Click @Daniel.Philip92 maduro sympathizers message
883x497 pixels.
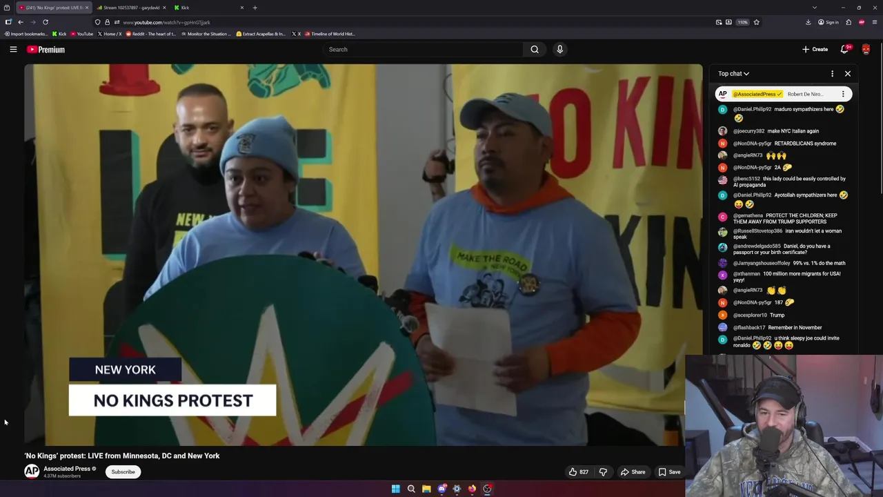pos(783,113)
